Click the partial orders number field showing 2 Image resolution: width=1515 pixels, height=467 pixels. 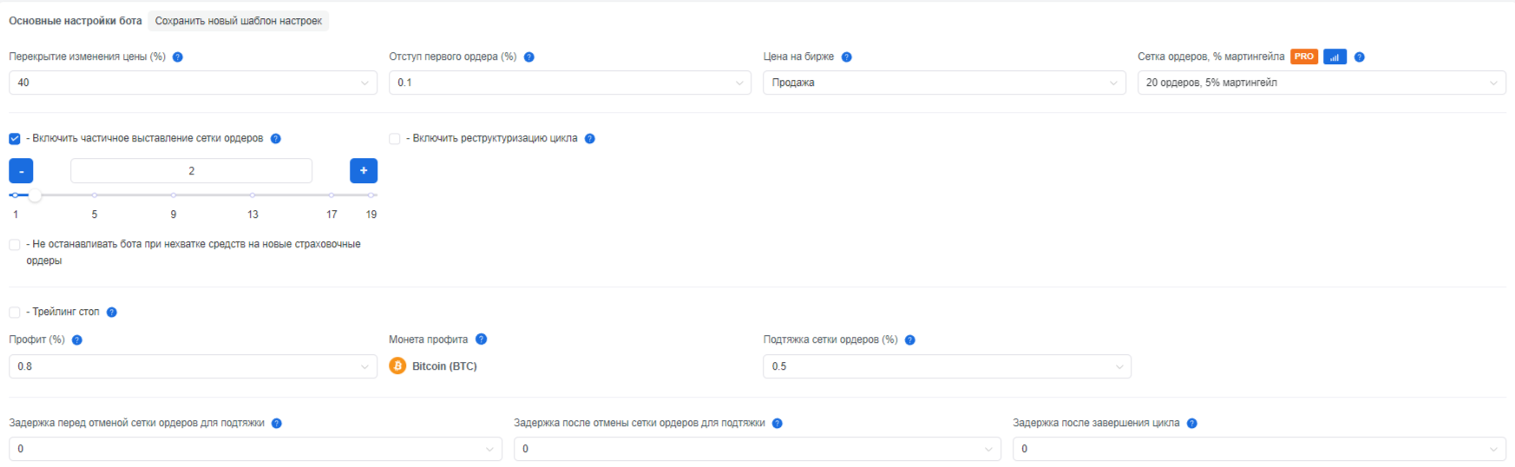tap(191, 171)
